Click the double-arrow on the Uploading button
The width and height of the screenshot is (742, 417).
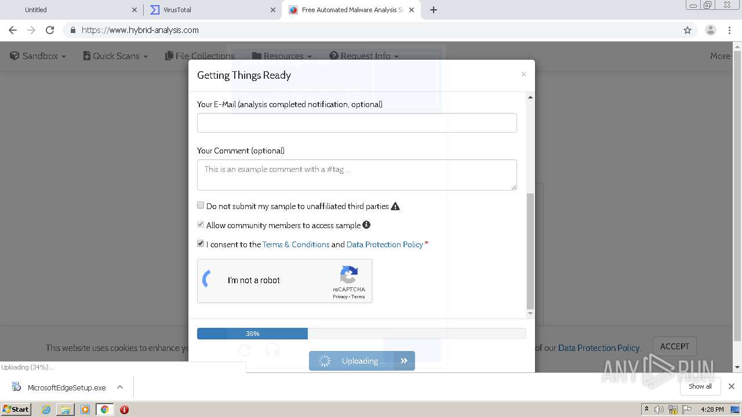tap(404, 361)
